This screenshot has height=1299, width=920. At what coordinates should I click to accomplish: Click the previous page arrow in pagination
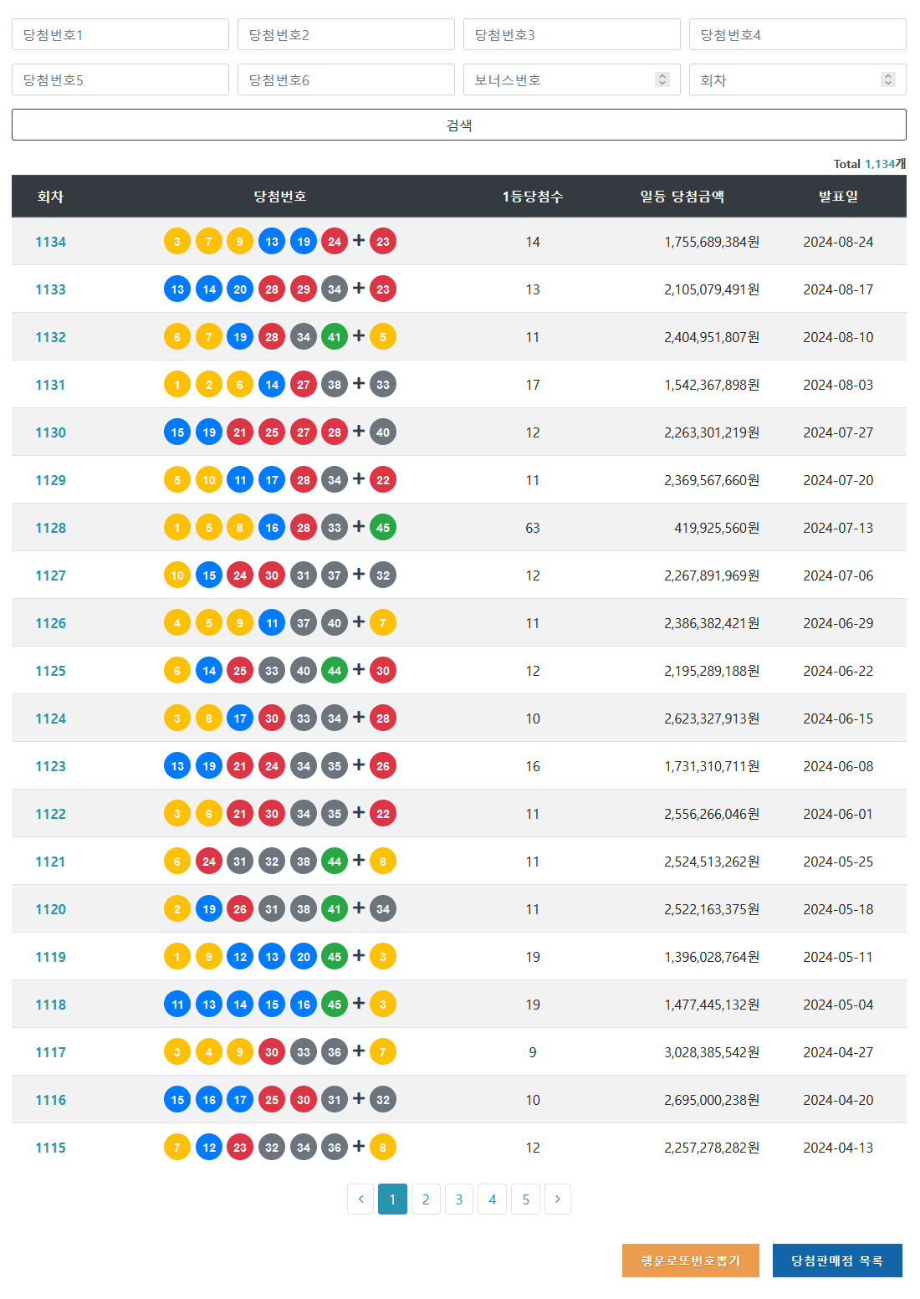click(x=360, y=1199)
